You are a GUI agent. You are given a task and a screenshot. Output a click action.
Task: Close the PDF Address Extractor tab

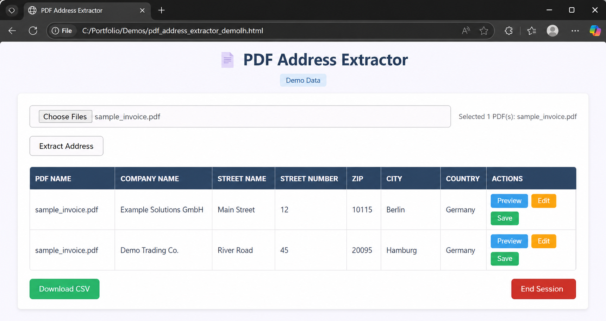coord(142,11)
